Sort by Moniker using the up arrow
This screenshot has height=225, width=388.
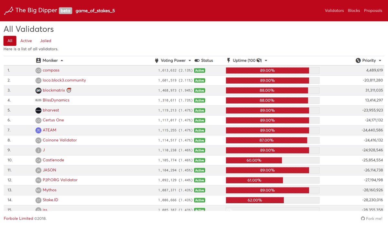(x=62, y=60)
